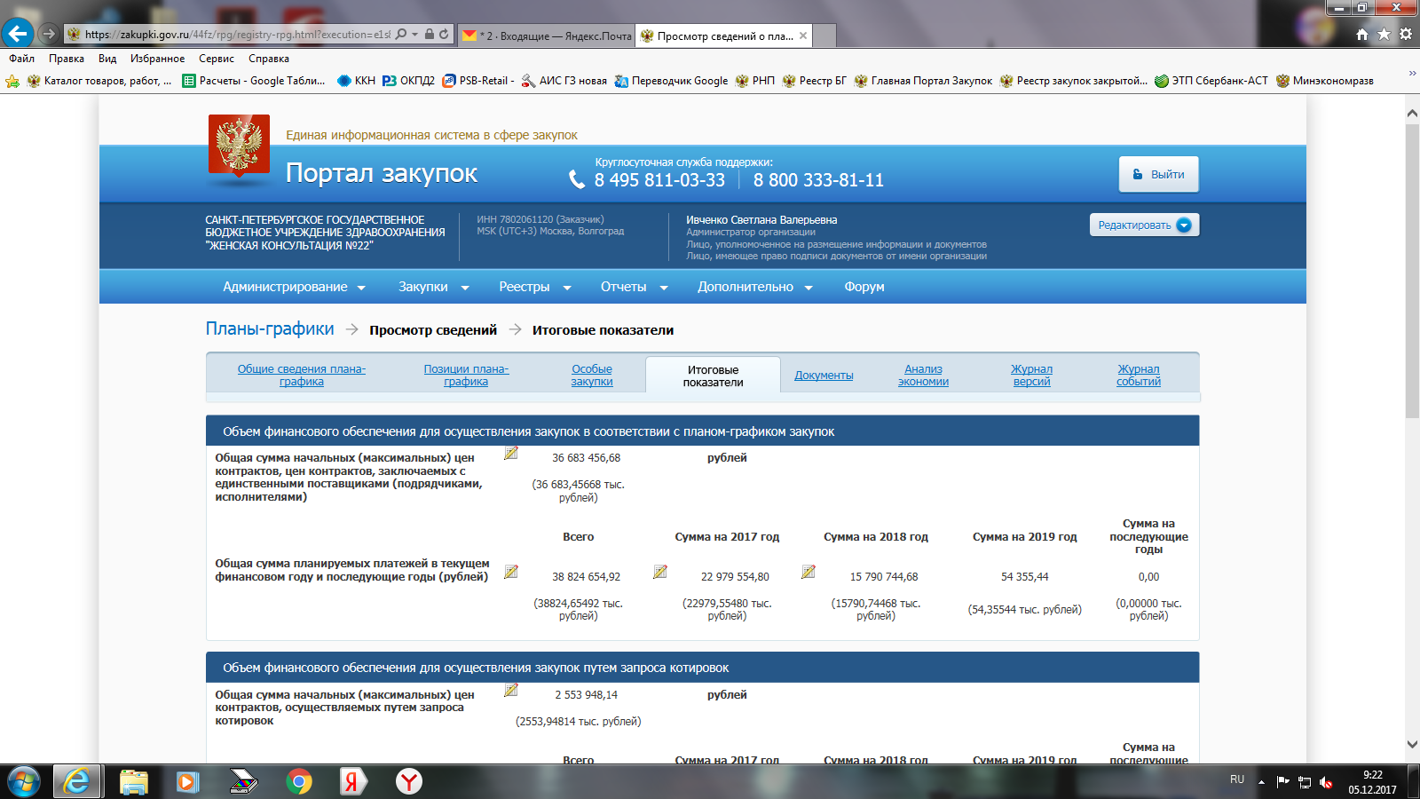This screenshot has height=799, width=1420.
Task: Open favorites star icon at top right
Action: tap(1384, 34)
